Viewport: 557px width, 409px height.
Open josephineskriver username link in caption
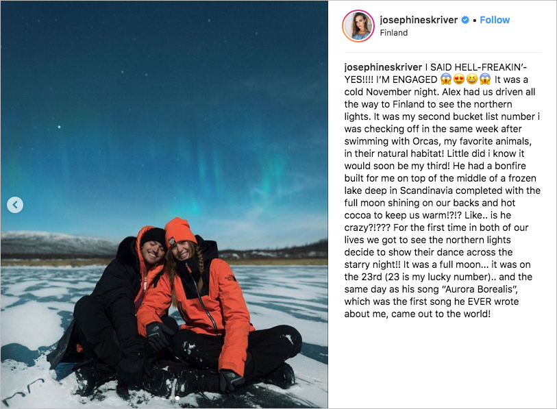click(383, 67)
